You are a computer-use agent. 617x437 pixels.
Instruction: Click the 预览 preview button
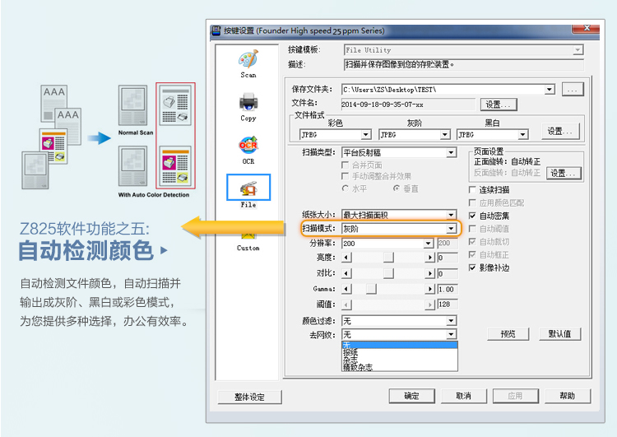[x=508, y=334]
